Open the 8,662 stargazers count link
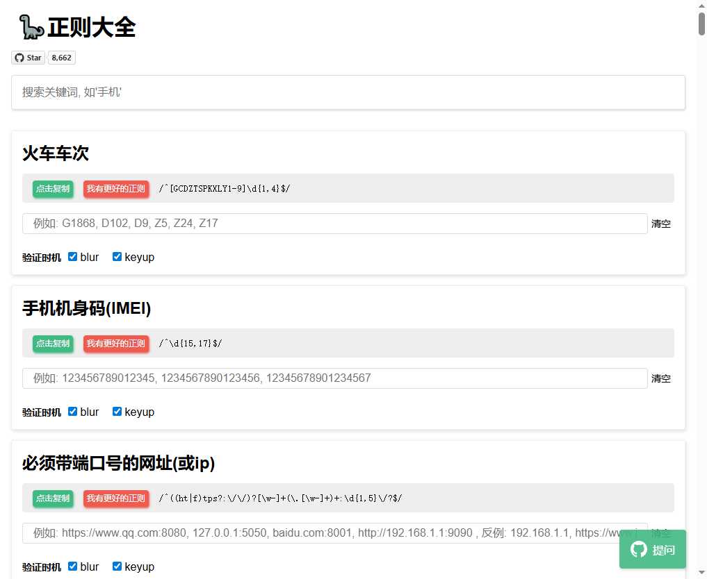Screen dimensions: 707x579 coord(61,58)
